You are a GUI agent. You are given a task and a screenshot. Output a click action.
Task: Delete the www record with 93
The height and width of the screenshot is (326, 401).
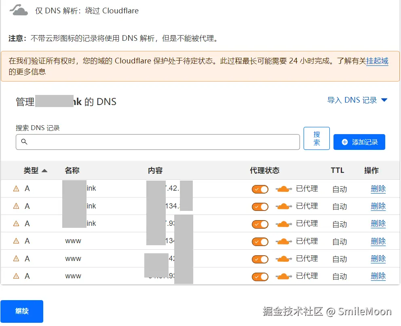378,276
